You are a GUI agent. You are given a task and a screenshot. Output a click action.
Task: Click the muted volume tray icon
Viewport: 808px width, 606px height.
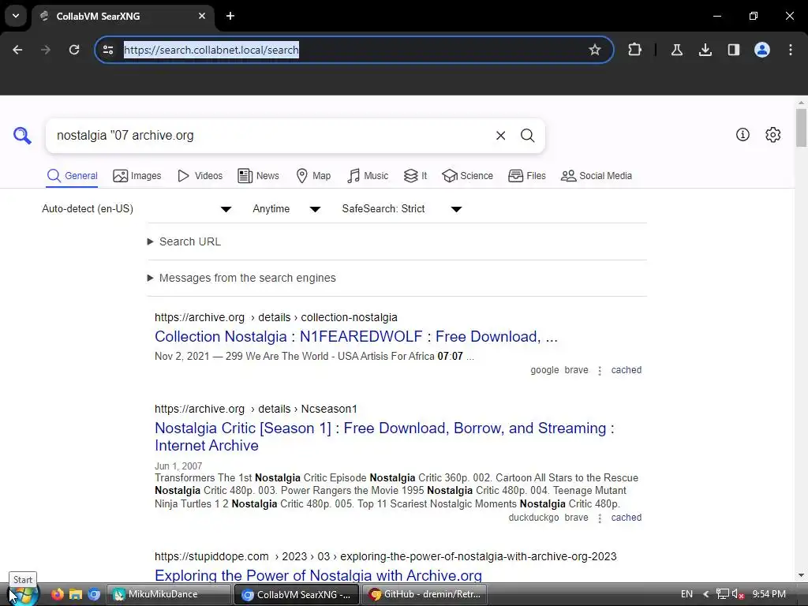tap(738, 594)
